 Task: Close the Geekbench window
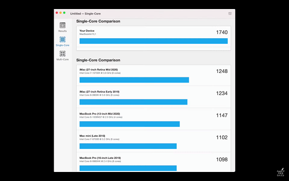57,13
